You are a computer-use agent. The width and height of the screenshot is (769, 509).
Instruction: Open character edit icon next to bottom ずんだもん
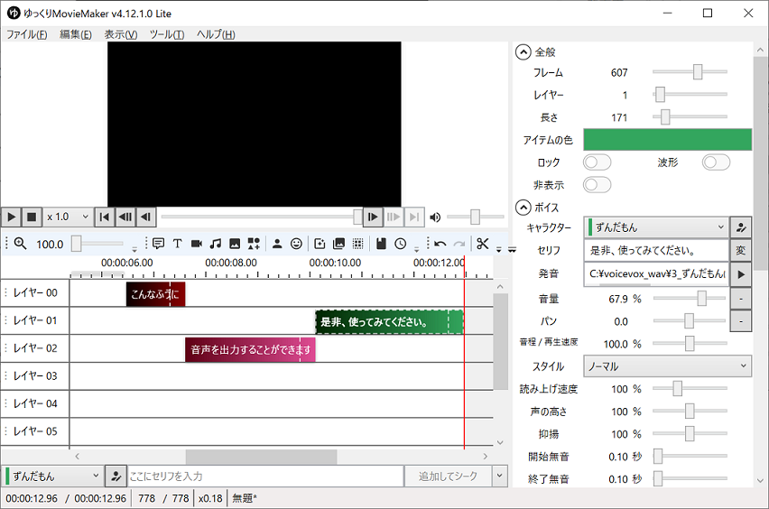(x=116, y=477)
